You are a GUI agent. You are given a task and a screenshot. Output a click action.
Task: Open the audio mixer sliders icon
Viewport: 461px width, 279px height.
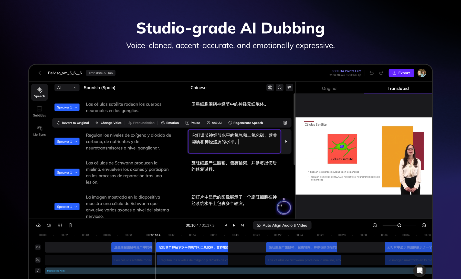[60, 225]
